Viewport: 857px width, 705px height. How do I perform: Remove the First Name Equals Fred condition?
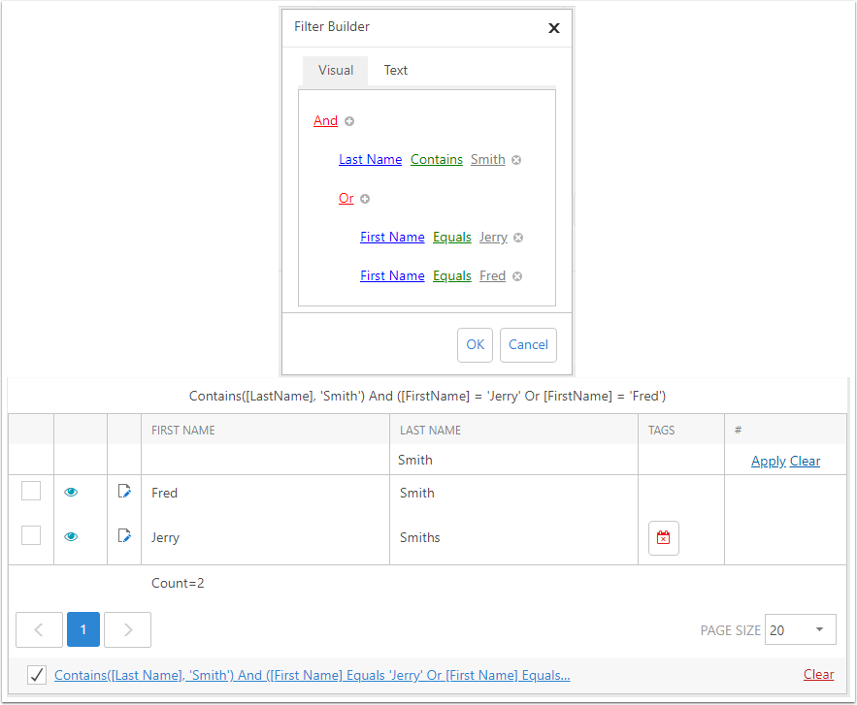point(517,276)
